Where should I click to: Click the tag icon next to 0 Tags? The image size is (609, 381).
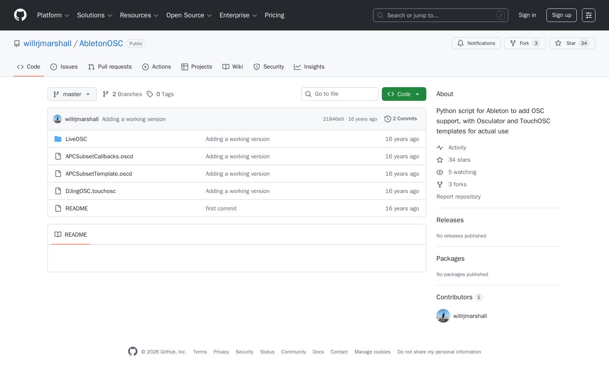pyautogui.click(x=150, y=94)
